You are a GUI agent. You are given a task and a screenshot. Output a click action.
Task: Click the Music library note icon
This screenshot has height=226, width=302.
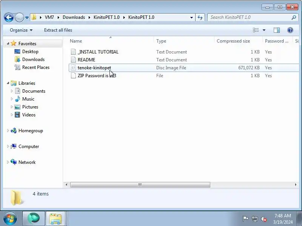pos(17,99)
